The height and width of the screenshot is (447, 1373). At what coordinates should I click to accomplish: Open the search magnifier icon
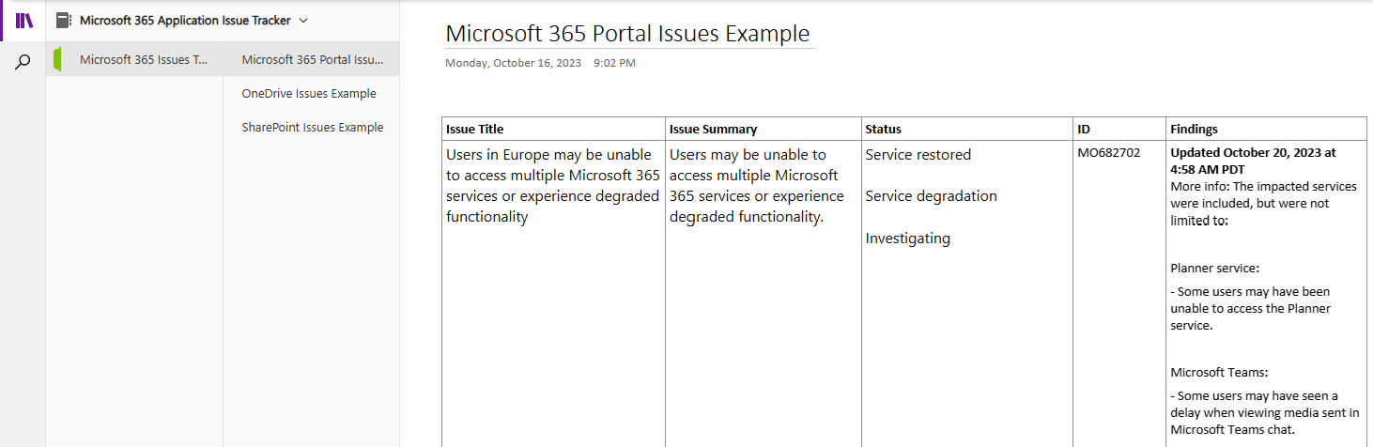click(x=23, y=62)
